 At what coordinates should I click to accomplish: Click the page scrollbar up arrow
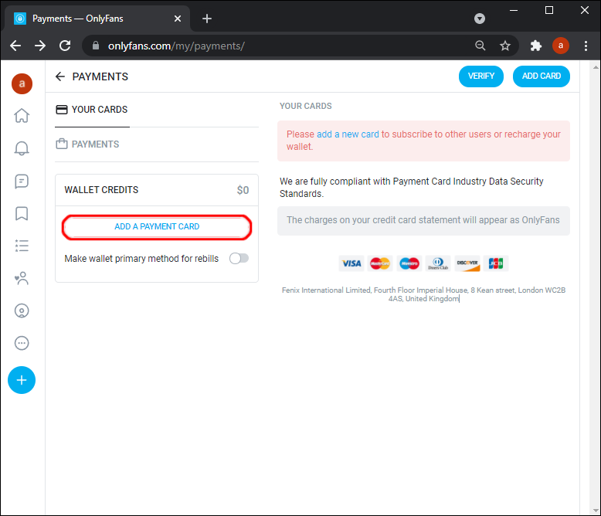596,67
